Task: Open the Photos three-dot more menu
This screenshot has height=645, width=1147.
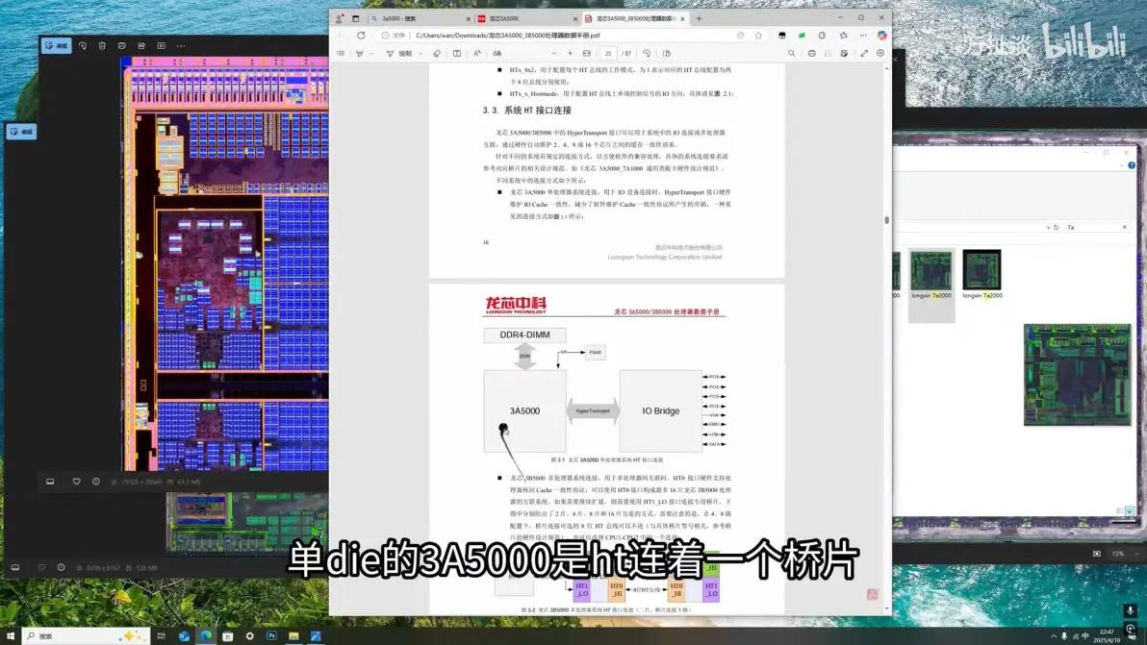Action: coord(181,45)
